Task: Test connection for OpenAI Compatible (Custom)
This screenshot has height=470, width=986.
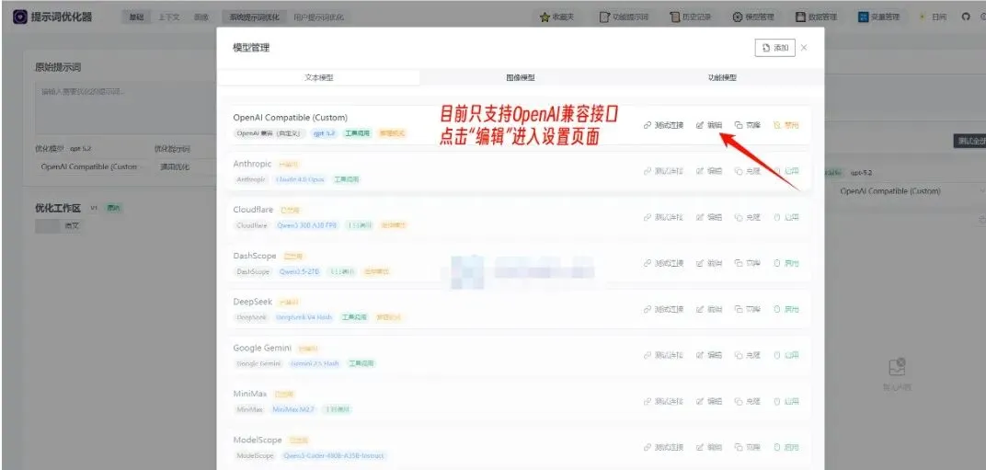Action: (663, 125)
